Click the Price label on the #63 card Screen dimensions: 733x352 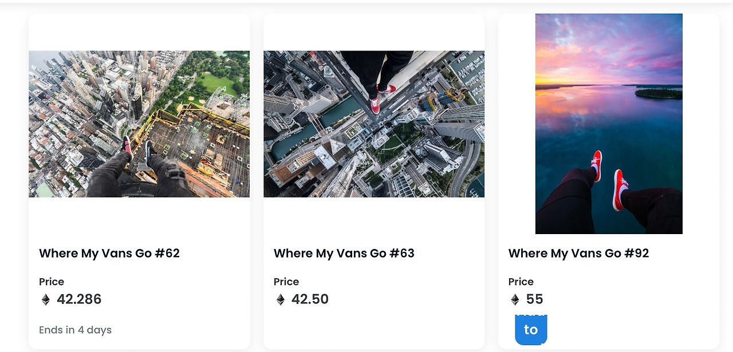(x=286, y=282)
